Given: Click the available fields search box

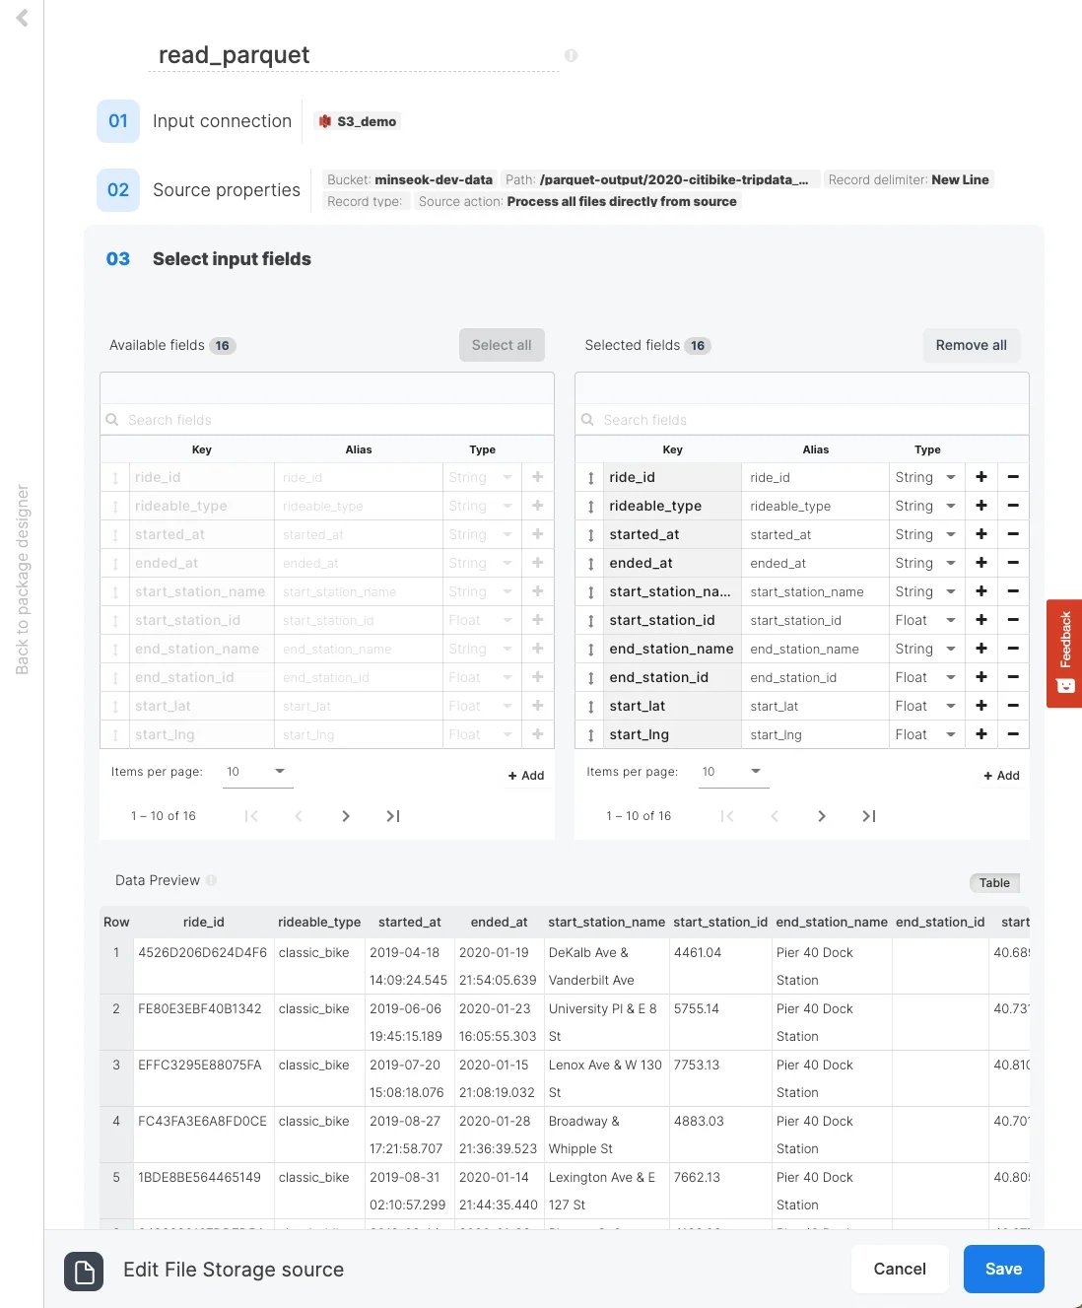Looking at the screenshot, I should tap(327, 420).
